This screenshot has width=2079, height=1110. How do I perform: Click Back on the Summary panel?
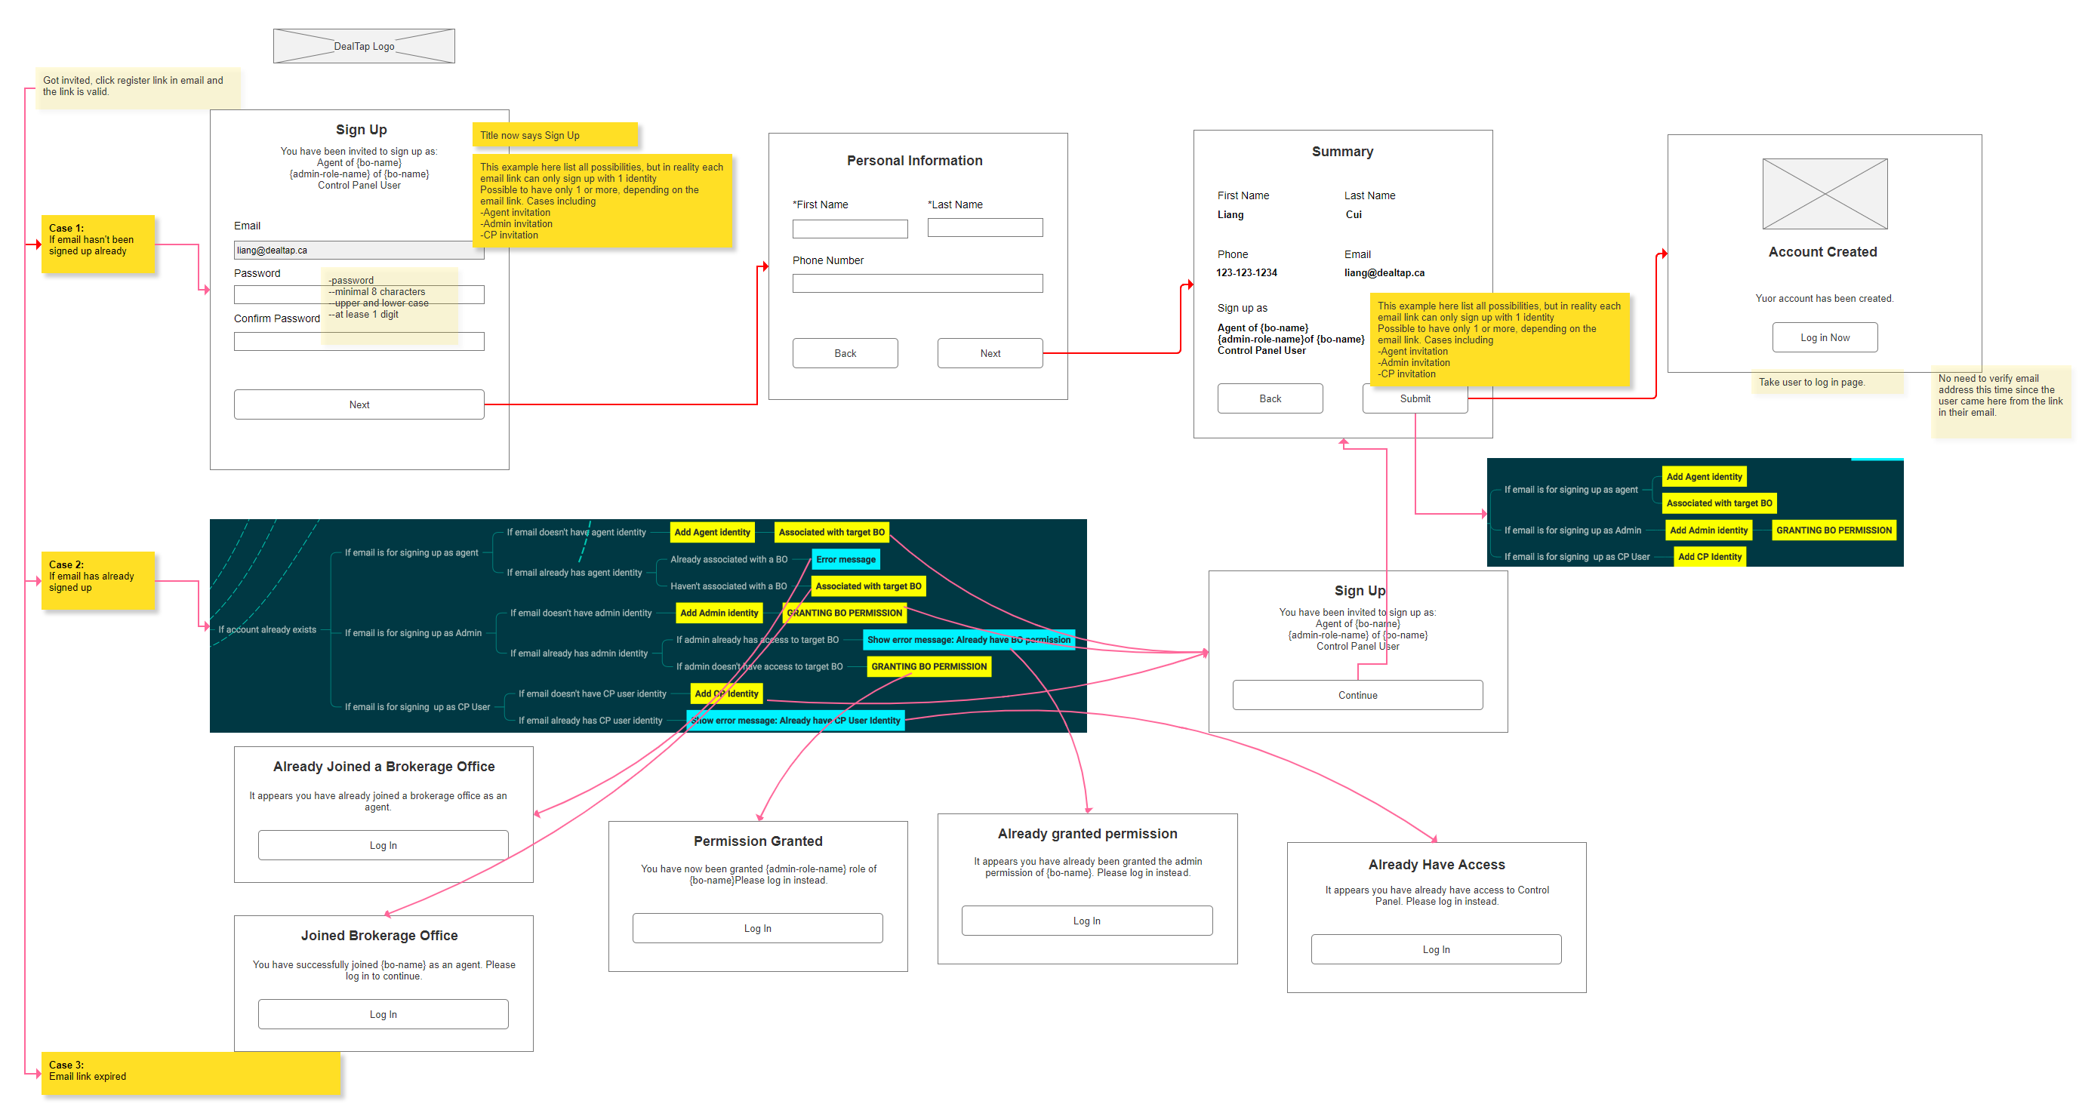[1270, 398]
